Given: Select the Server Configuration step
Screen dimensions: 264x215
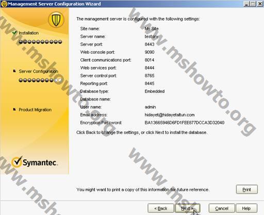Looking at the screenshot, I should coord(39,71).
